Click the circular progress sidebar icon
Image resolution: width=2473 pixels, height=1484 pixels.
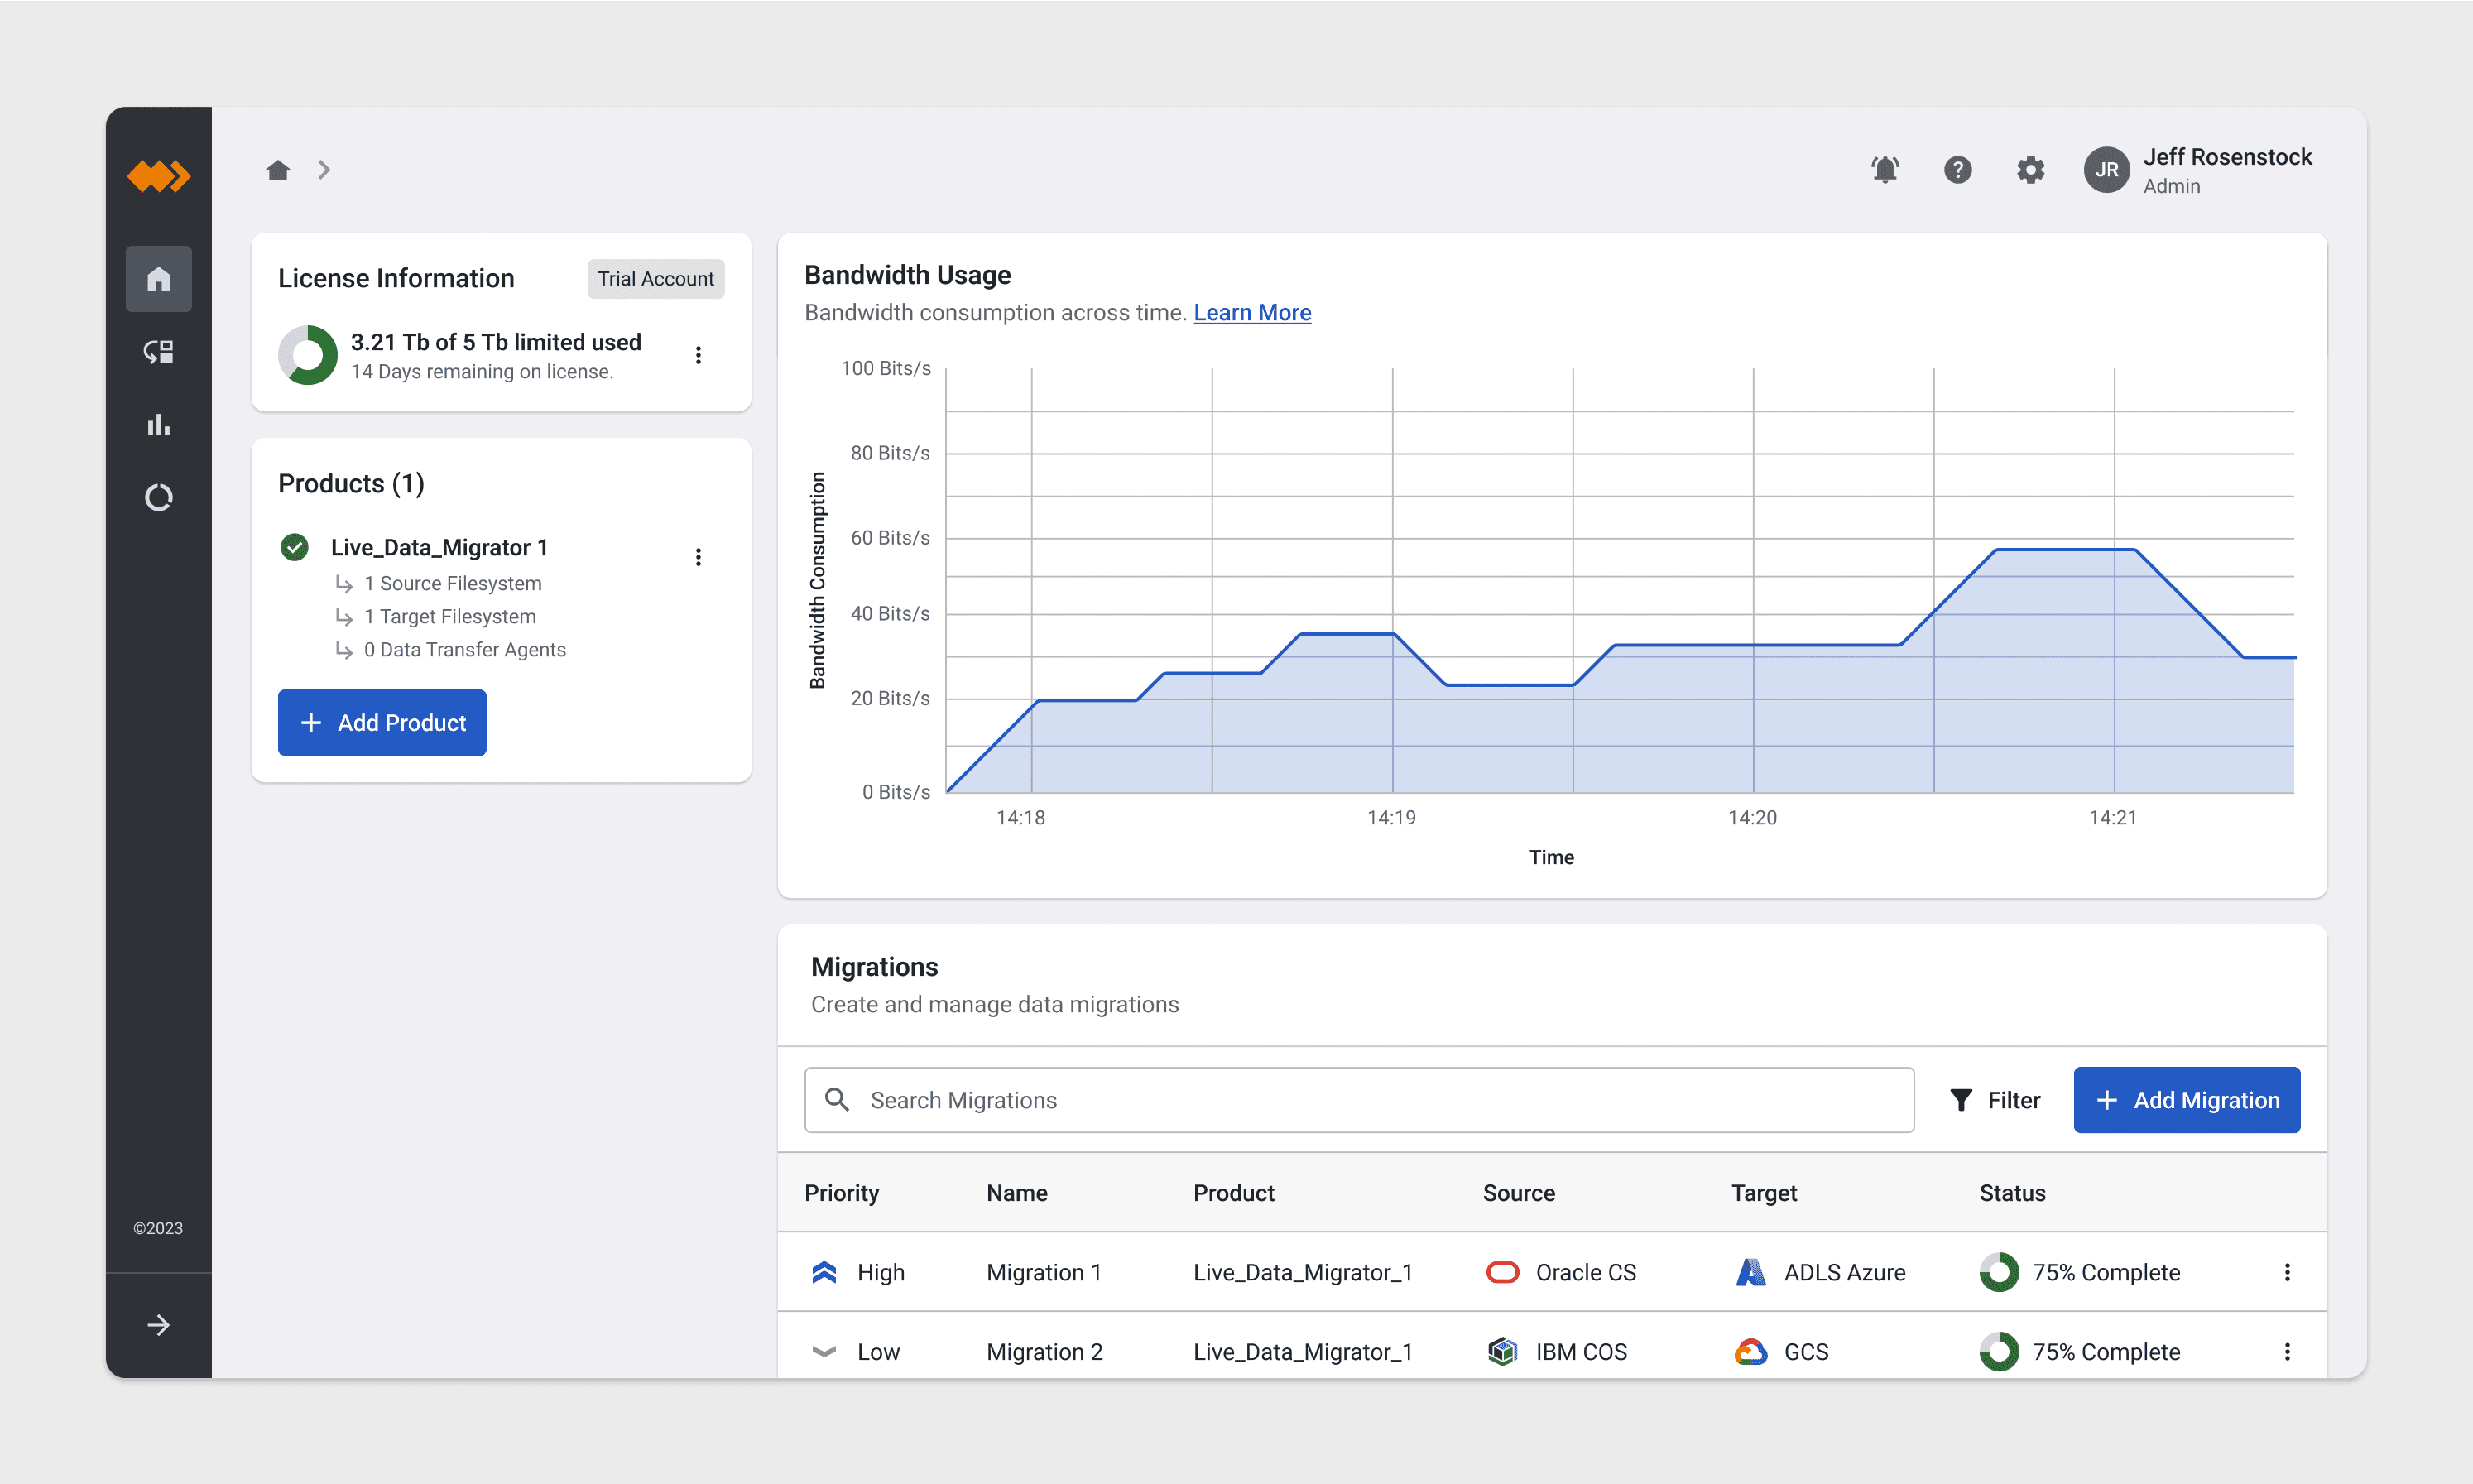point(158,497)
